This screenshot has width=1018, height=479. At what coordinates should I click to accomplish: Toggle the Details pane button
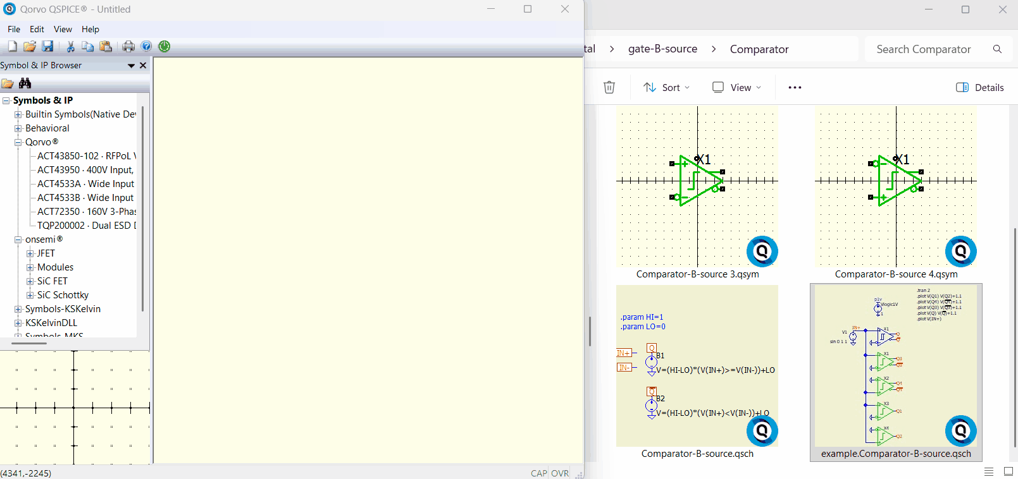(979, 87)
